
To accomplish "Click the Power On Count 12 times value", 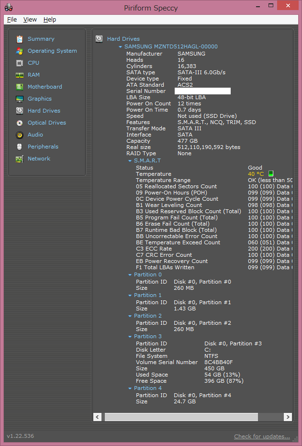I will click(189, 103).
